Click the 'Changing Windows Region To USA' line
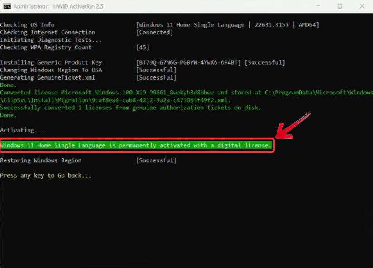This screenshot has height=268, width=373. click(x=51, y=70)
